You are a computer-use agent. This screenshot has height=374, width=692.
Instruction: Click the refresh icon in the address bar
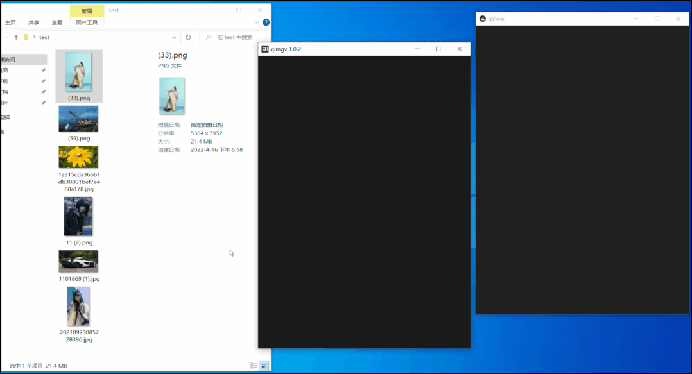coord(188,37)
